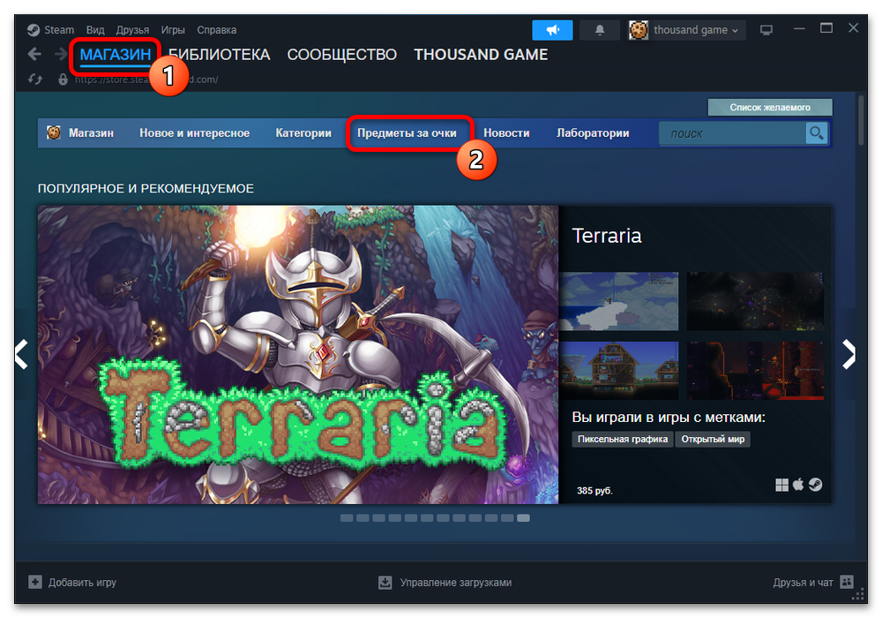Screen dimensions: 882x618
Task: Open the Справка menu
Action: pyautogui.click(x=217, y=30)
